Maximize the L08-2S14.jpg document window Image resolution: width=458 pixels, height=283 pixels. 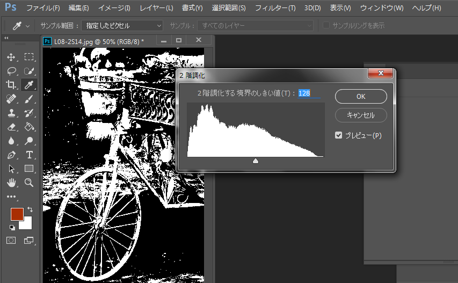(179, 40)
